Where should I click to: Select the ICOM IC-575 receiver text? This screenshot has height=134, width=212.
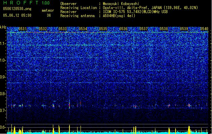point(135,12)
